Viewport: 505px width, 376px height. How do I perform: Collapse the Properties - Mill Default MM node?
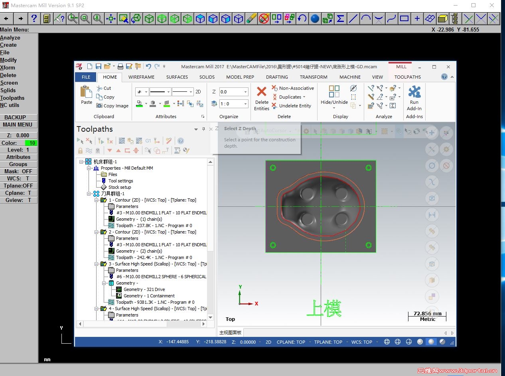(89, 168)
